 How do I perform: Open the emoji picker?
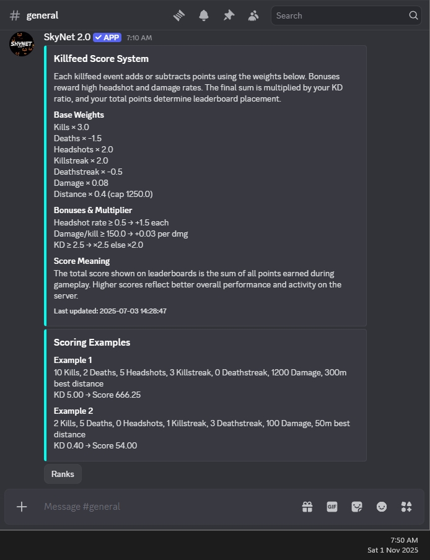(382, 507)
